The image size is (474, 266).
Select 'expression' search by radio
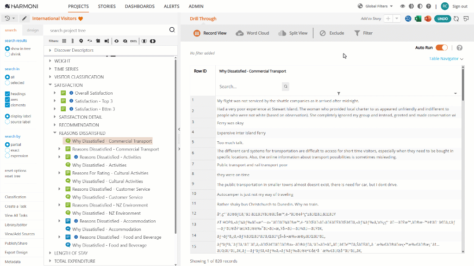click(7, 156)
